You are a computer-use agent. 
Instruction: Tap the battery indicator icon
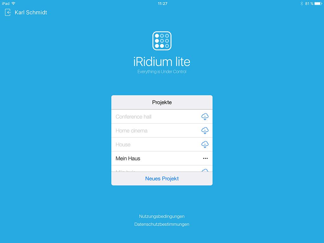click(318, 3)
